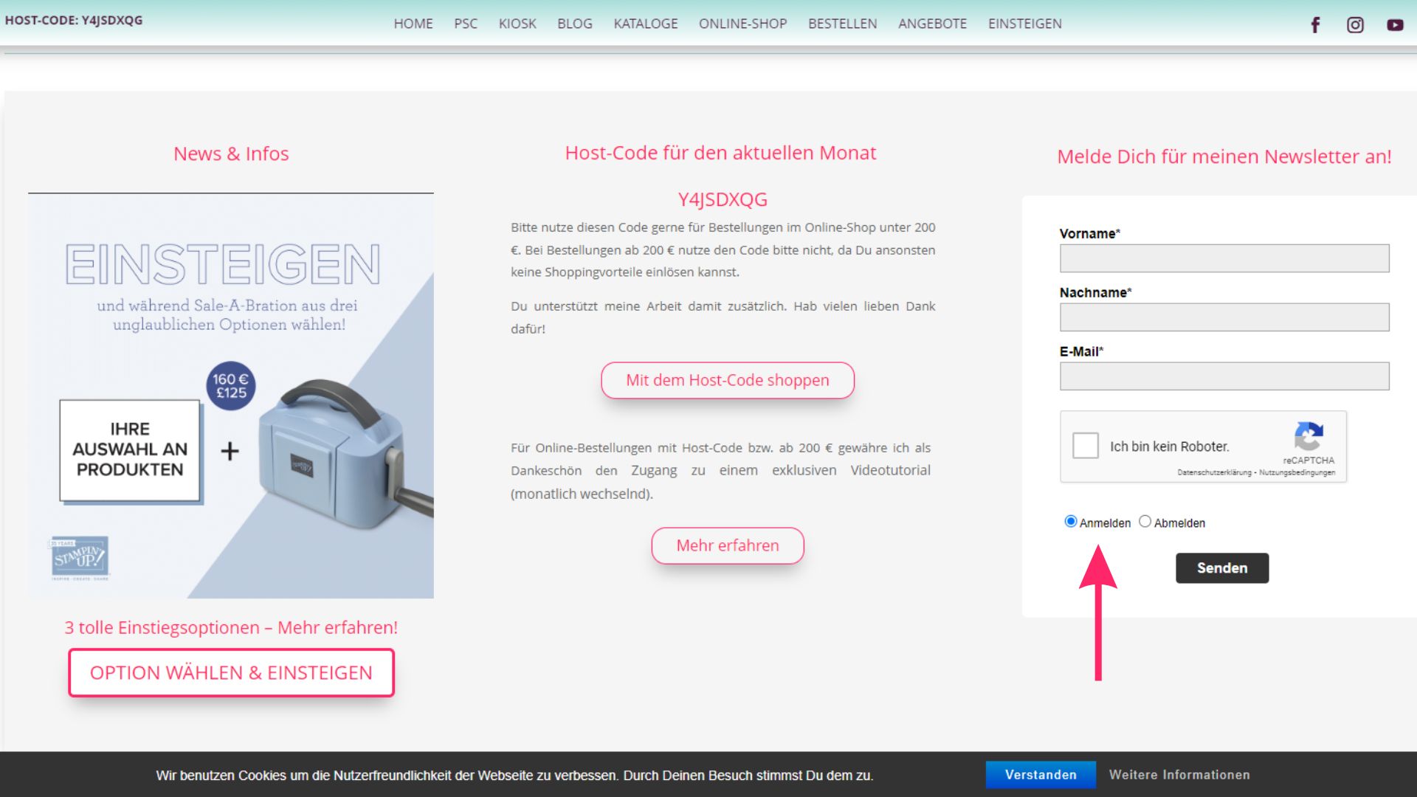1417x797 pixels.
Task: Open the BLOG navigation item
Action: 574,24
